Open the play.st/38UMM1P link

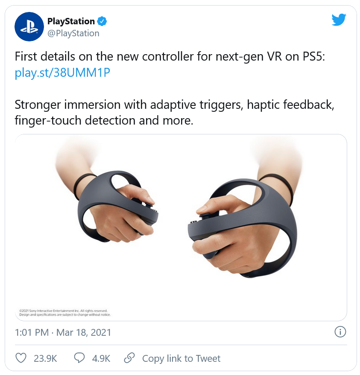pyautogui.click(x=62, y=73)
